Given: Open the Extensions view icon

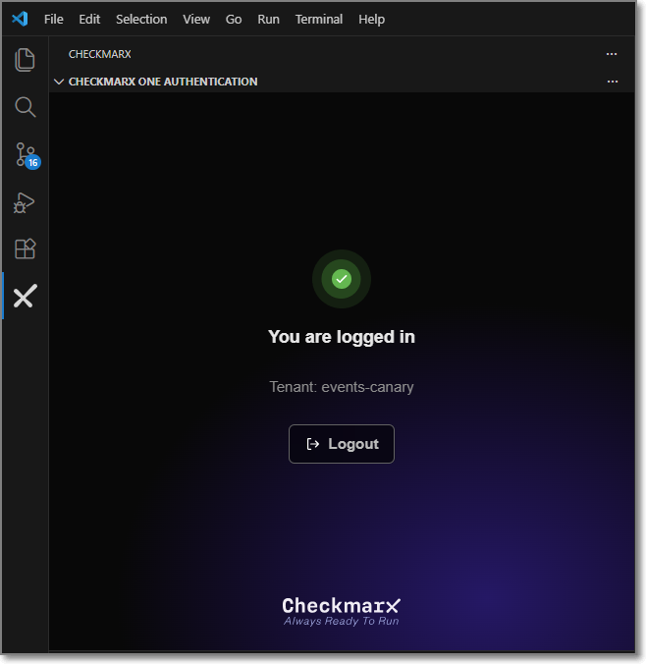Looking at the screenshot, I should coord(25,249).
